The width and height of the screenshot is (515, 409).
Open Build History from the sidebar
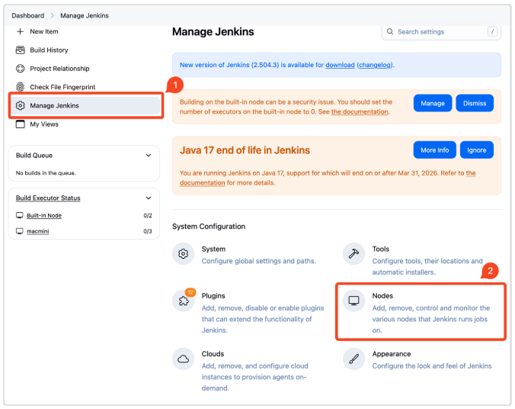49,50
